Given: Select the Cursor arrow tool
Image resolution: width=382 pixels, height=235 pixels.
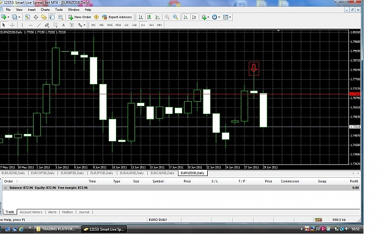Looking at the screenshot, I should click(x=4, y=25).
